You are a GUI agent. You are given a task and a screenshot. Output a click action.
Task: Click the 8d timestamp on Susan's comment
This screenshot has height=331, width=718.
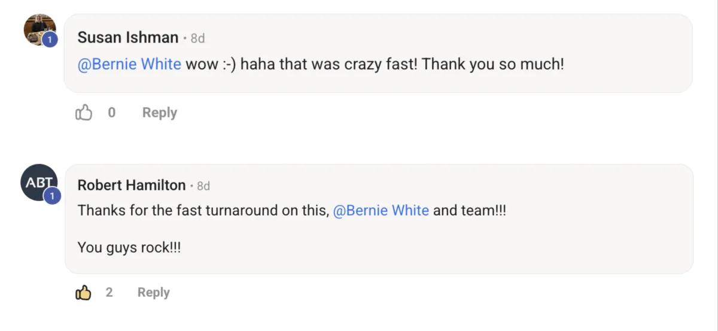[x=198, y=38]
